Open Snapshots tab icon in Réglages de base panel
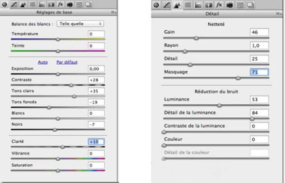 [x=88, y=4]
